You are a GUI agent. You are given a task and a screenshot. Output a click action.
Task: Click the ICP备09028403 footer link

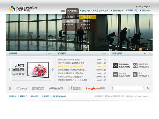59,96
